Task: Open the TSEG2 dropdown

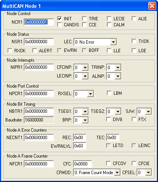Action: pyautogui.click(x=114, y=111)
